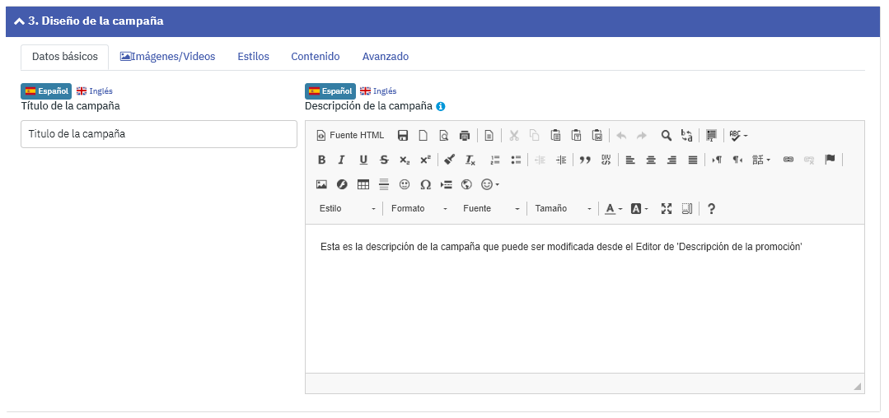Switch to Estilos tab
Viewport: 889px width, 418px height.
tap(254, 57)
